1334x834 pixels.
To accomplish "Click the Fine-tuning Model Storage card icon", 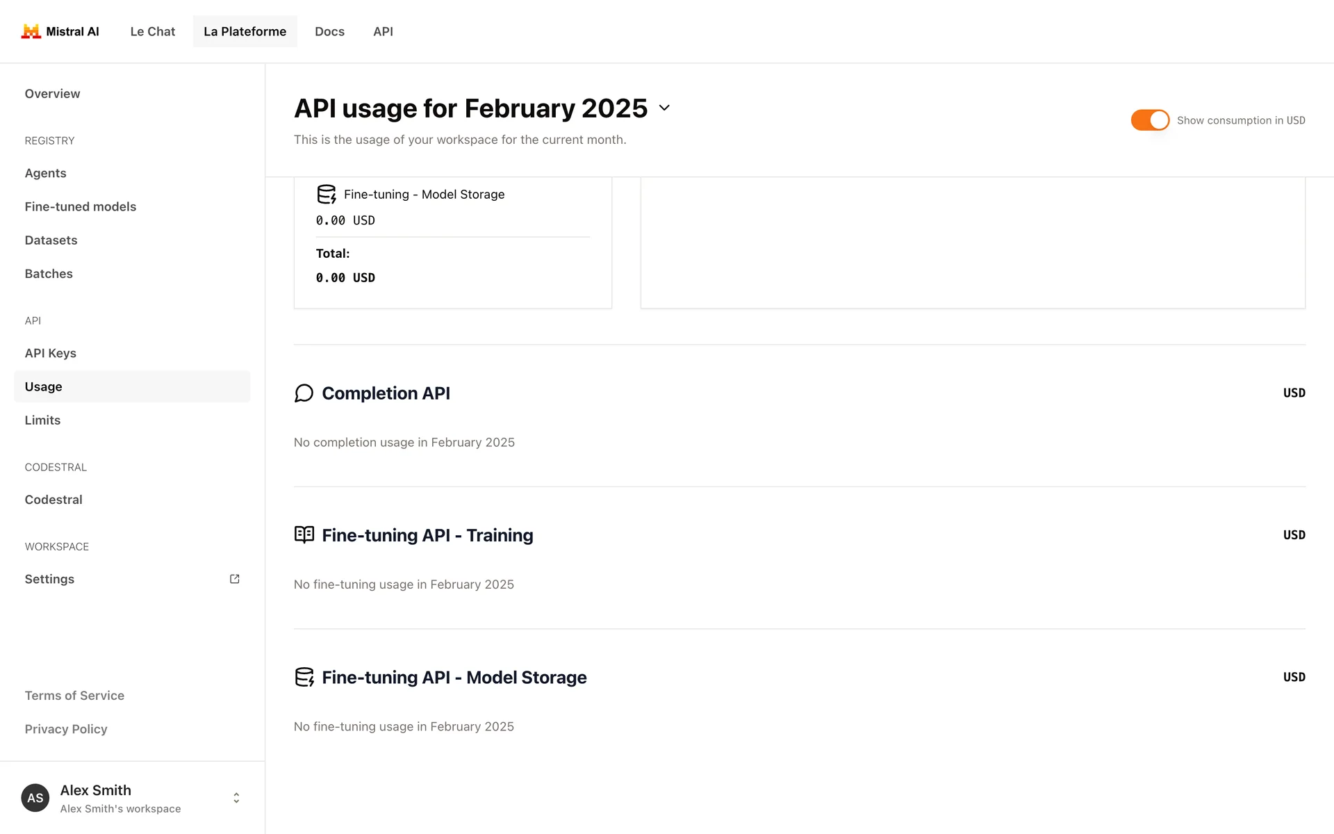I will click(x=326, y=195).
